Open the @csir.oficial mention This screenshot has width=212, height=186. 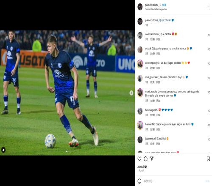pos(165,20)
